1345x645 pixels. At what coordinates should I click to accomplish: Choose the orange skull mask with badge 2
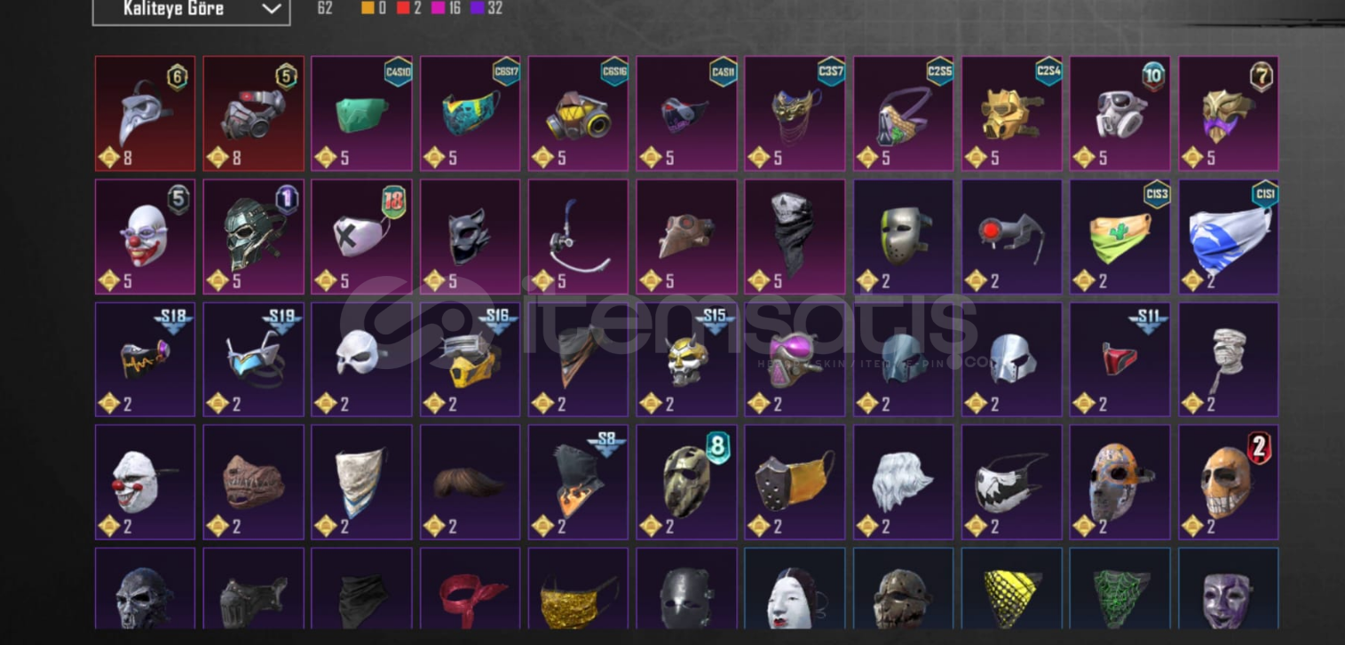(1229, 482)
